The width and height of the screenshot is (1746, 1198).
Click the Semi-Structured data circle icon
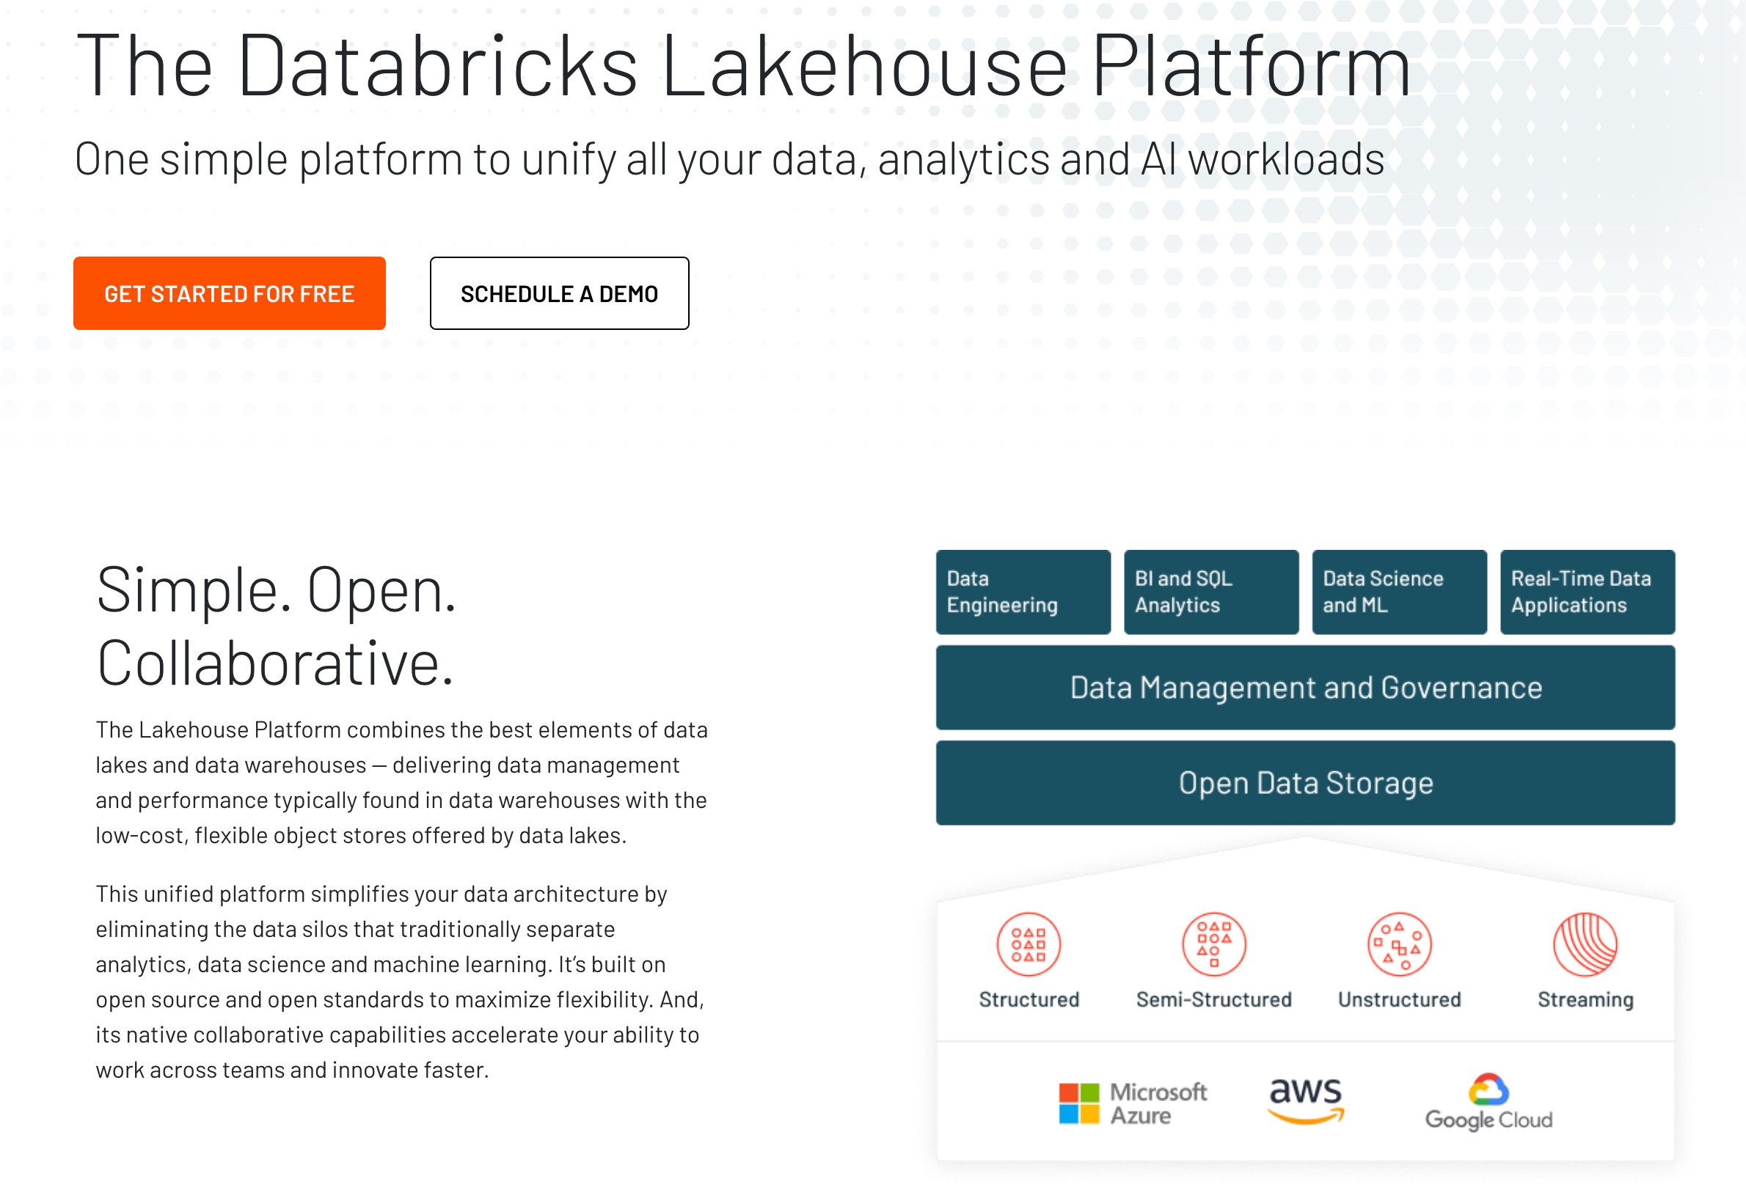(1213, 944)
